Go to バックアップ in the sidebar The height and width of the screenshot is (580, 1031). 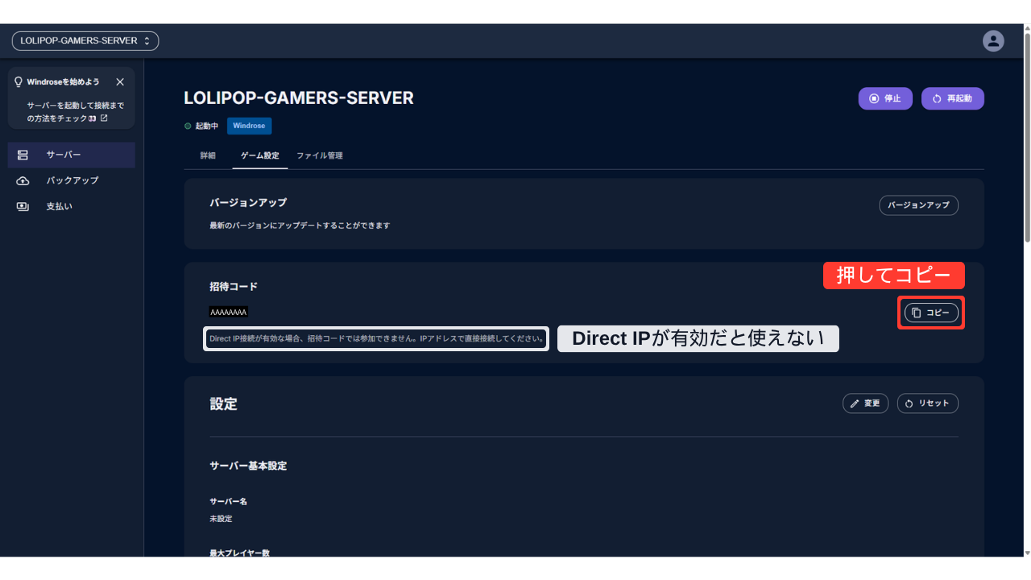click(x=72, y=180)
